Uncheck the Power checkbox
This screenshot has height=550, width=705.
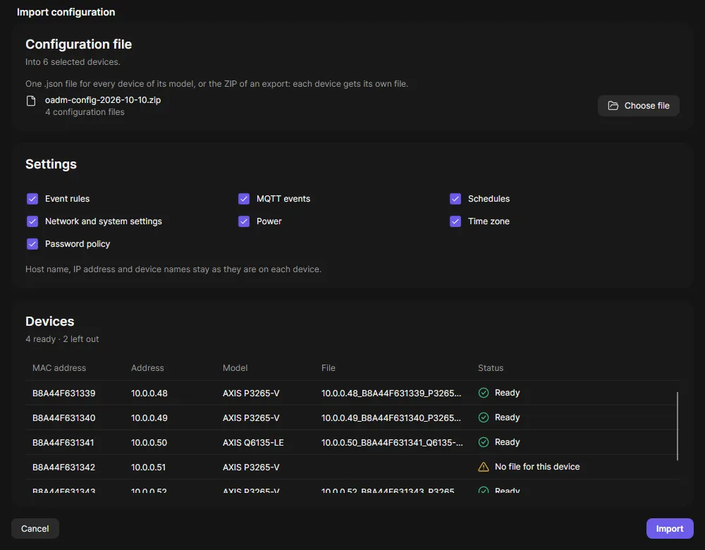(x=244, y=221)
